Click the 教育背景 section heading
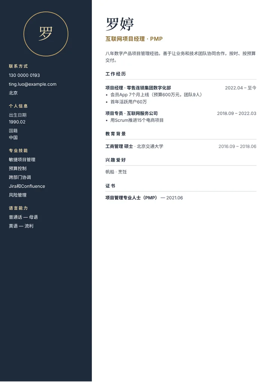Screen dimensions: 270x382 pos(115,134)
